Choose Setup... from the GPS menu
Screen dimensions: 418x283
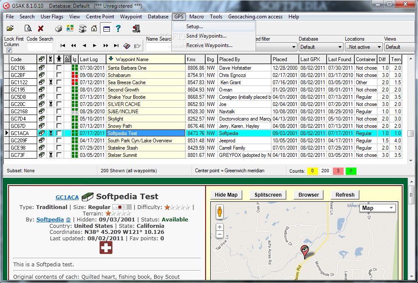click(214, 27)
